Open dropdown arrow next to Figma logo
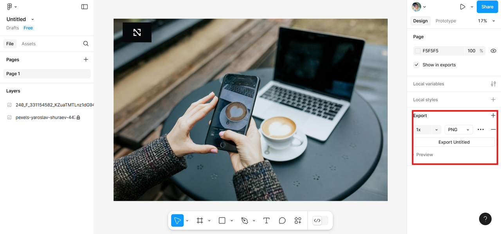Viewport: 501px width, 234px height. [16, 7]
